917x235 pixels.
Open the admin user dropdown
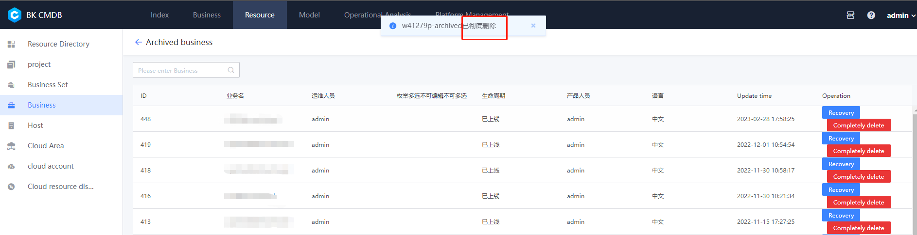(901, 15)
